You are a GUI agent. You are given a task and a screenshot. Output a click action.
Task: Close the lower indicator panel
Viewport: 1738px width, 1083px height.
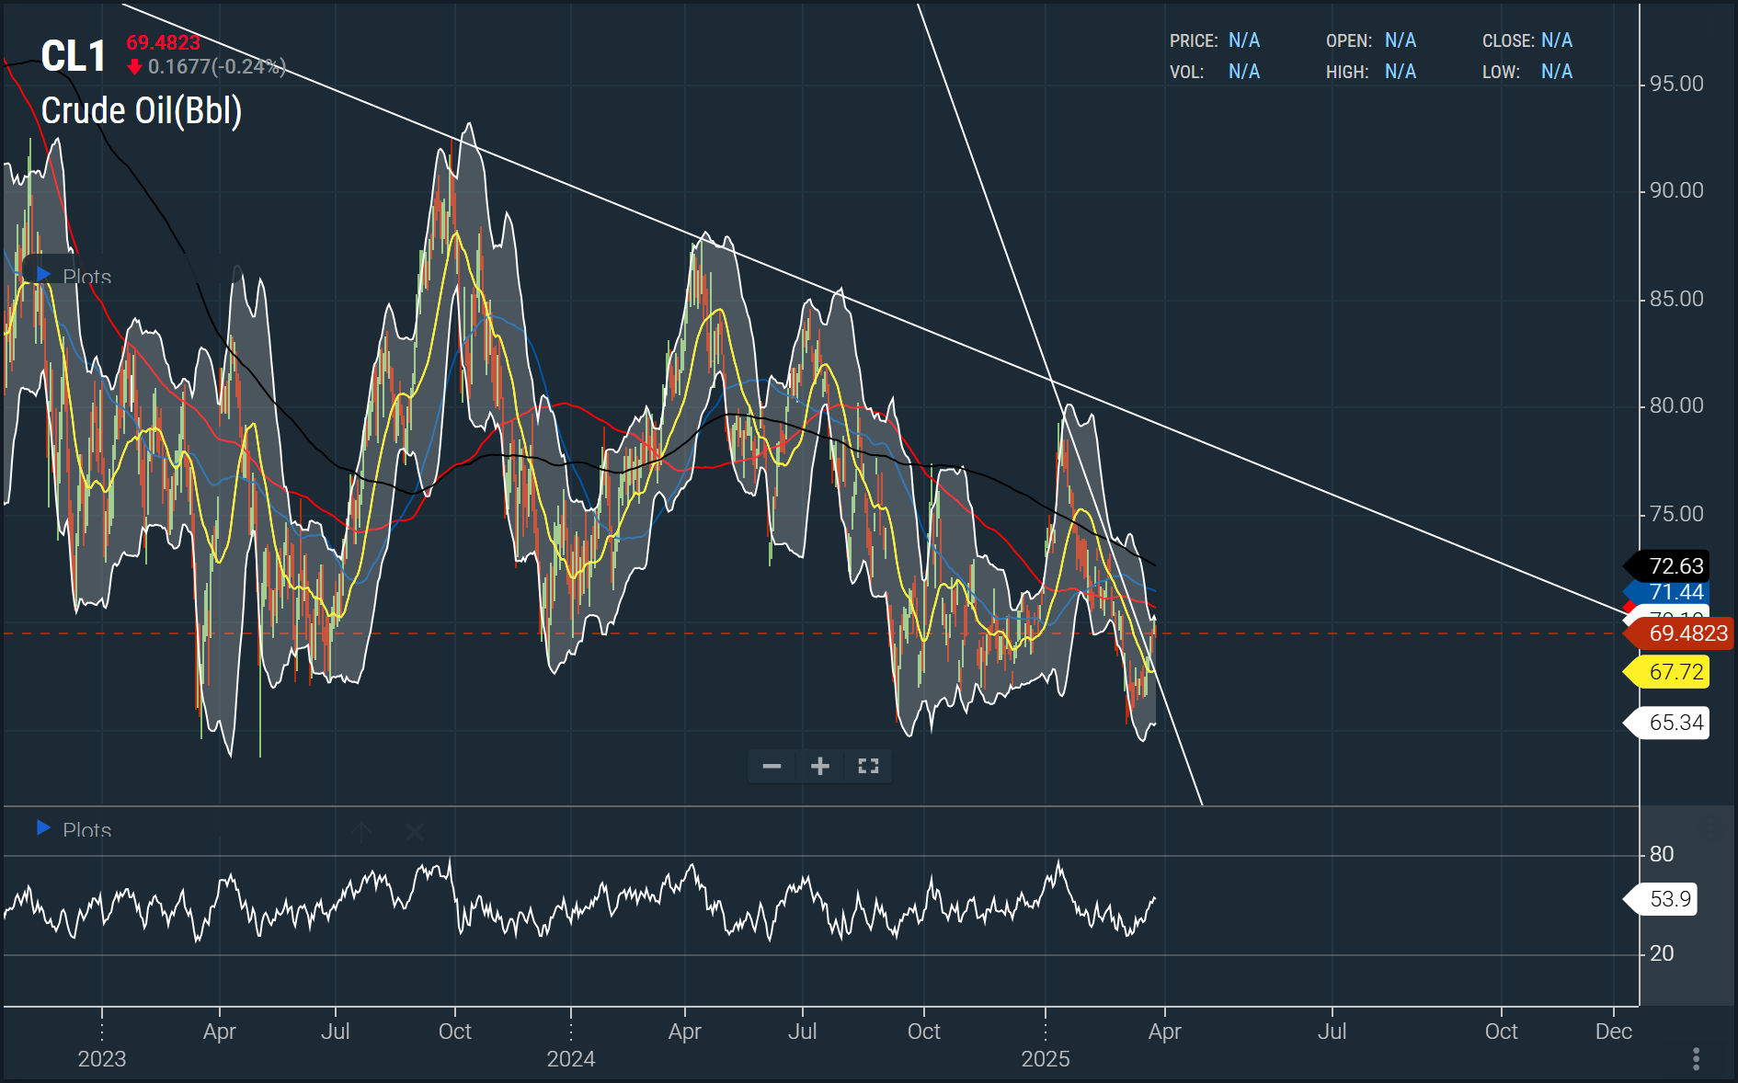[x=415, y=832]
